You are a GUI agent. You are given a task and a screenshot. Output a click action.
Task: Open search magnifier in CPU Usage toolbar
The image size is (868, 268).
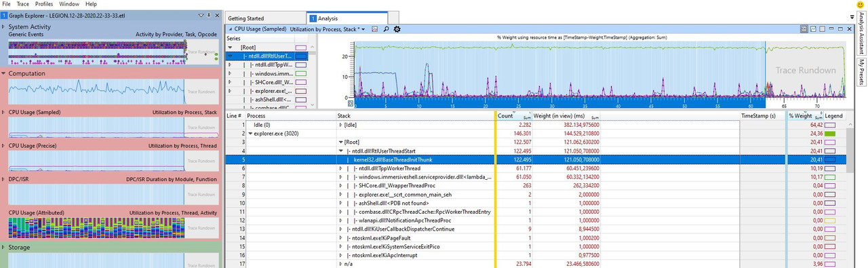(386, 29)
